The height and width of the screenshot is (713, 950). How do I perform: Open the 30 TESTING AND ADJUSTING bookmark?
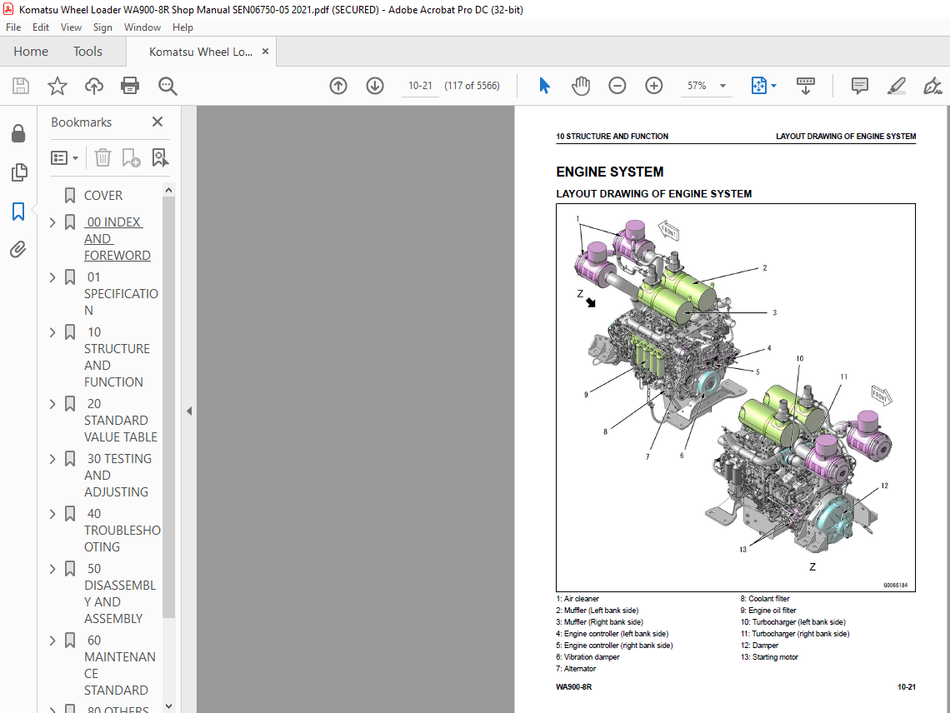(x=118, y=476)
